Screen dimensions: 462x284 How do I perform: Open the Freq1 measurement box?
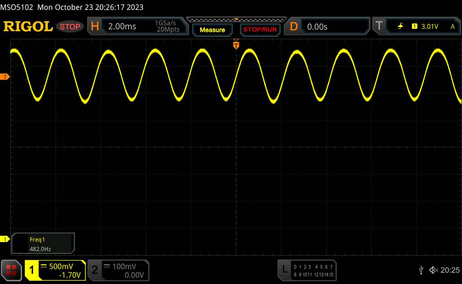pos(43,243)
